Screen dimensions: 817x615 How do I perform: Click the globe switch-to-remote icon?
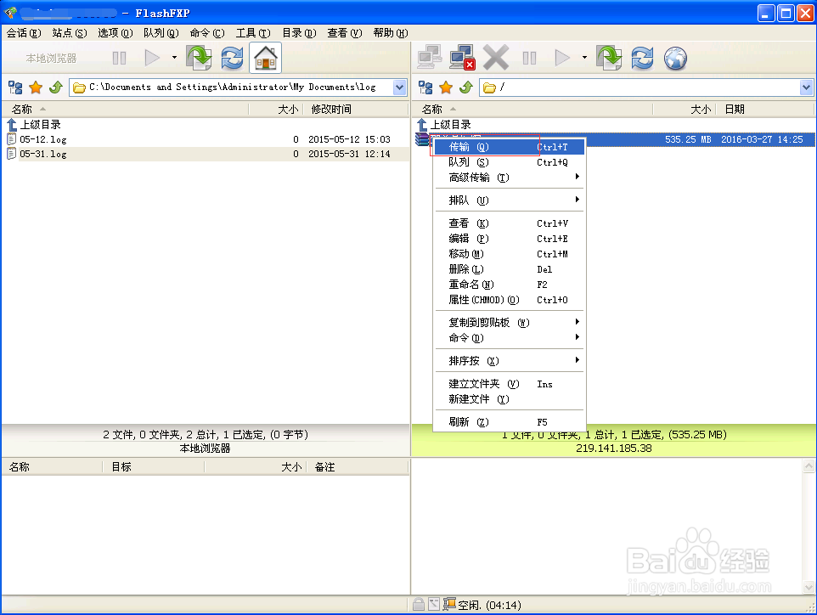[675, 58]
